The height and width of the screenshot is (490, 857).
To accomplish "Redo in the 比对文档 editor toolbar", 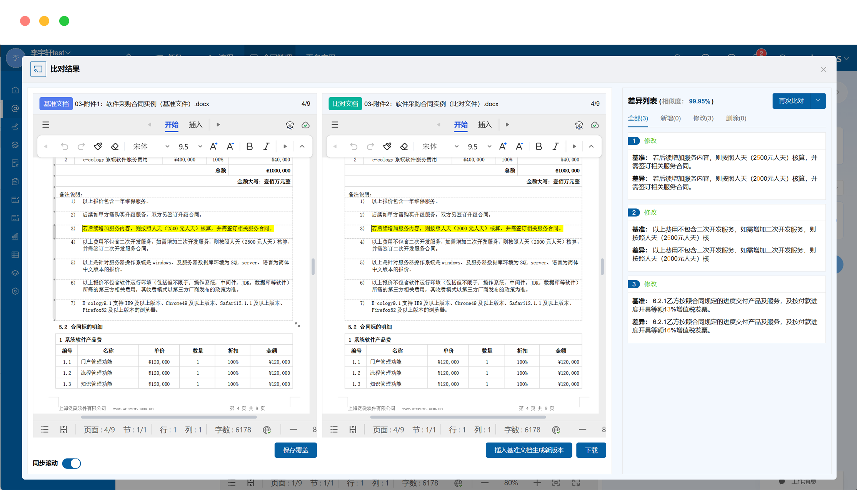I will click(370, 146).
